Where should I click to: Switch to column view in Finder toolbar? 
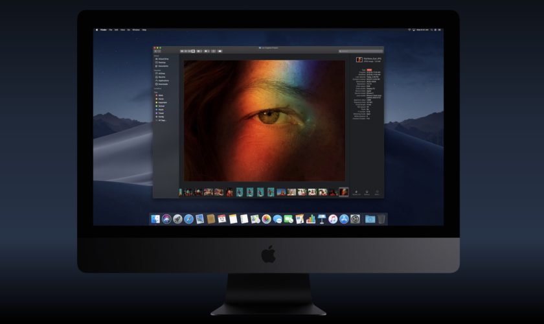[189, 51]
